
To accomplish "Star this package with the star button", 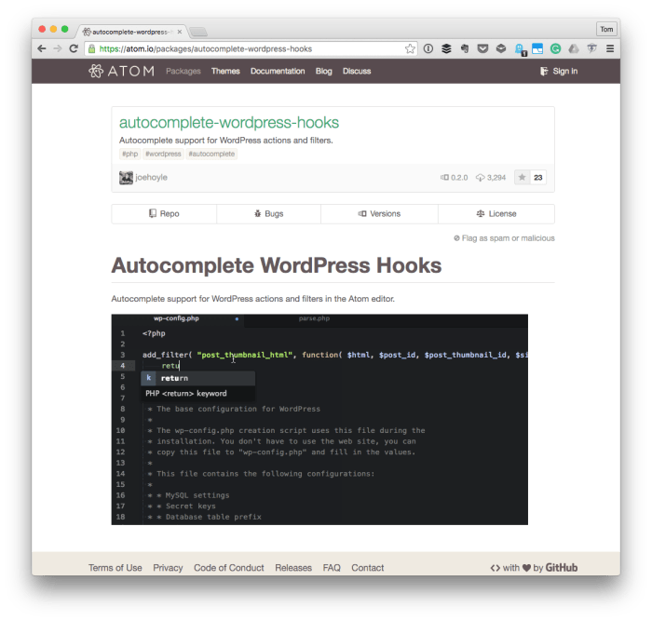I will [x=522, y=178].
